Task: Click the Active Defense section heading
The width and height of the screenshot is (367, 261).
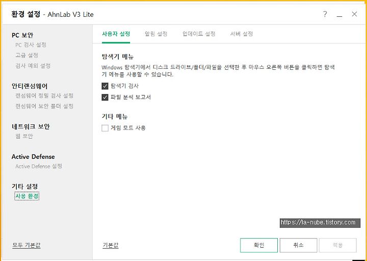Action: click(x=33, y=156)
